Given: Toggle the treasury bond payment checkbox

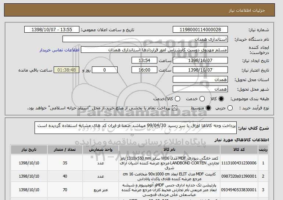Looking at the screenshot, I should click(x=174, y=108).
